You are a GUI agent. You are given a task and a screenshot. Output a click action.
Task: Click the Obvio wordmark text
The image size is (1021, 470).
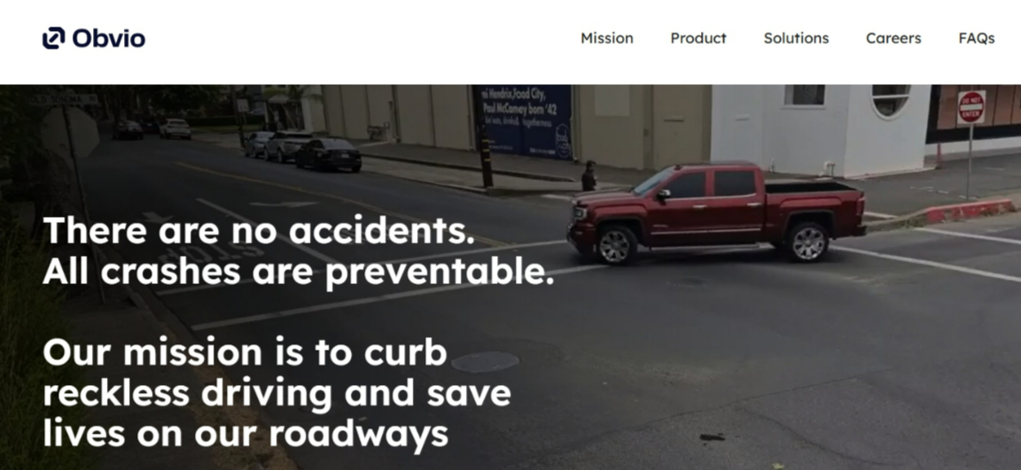pyautogui.click(x=109, y=38)
